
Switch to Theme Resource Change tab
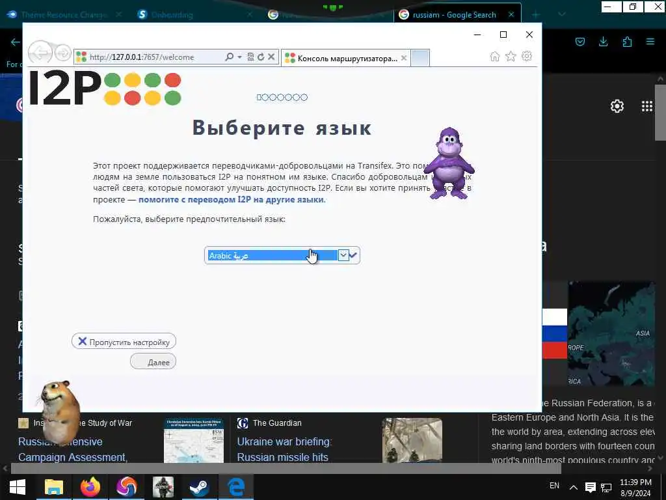(64, 15)
